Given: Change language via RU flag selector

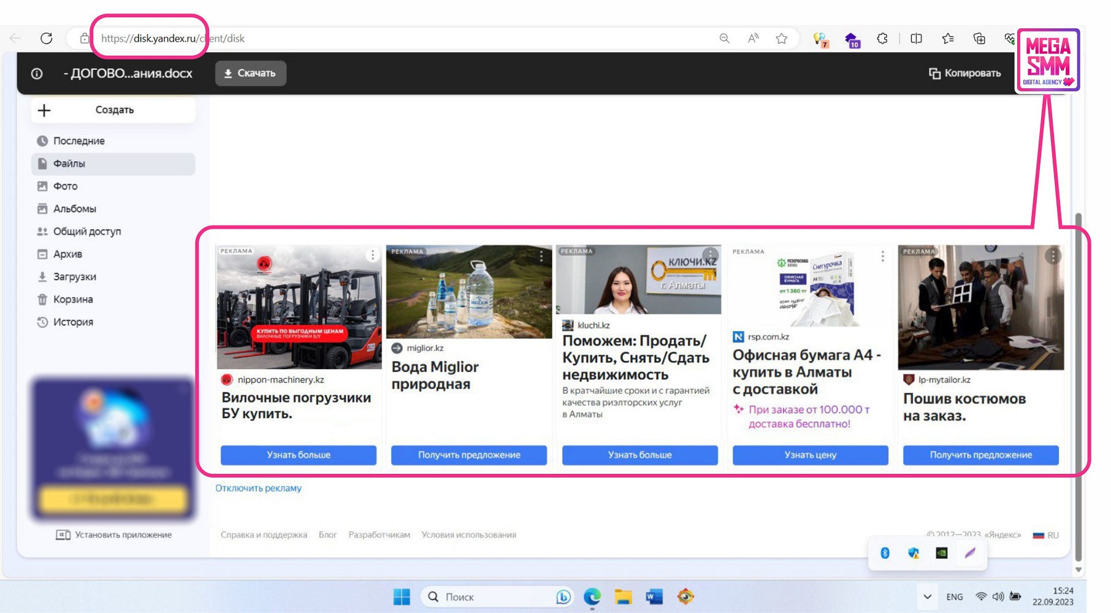Looking at the screenshot, I should tap(1046, 535).
